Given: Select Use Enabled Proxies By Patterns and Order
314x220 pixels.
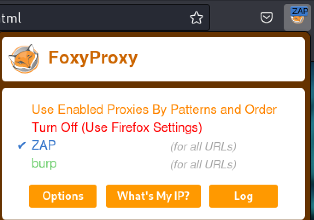Looking at the screenshot, I should (154, 110).
